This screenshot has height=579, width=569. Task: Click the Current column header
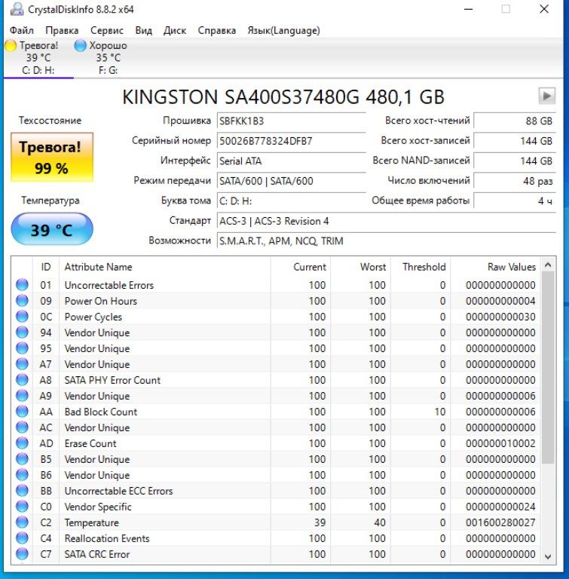point(300,267)
